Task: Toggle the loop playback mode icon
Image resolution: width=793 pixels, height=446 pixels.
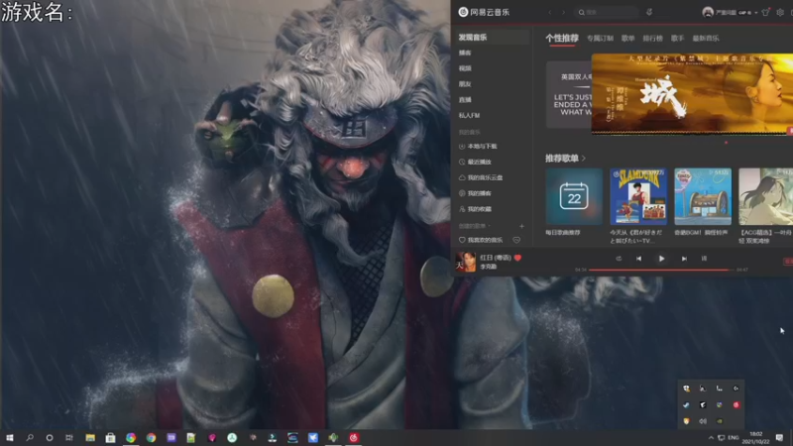Action: (x=619, y=259)
